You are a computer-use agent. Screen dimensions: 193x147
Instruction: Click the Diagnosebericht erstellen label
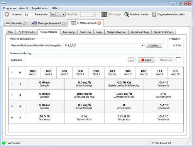pyautogui.click(x=171, y=14)
